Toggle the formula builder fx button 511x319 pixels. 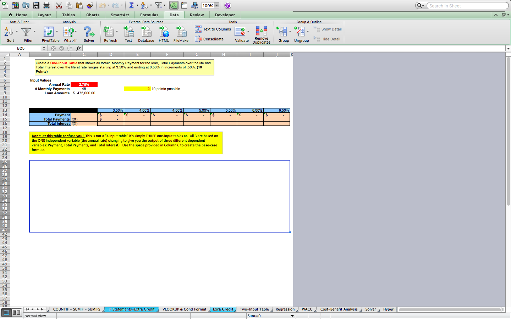point(174,5)
